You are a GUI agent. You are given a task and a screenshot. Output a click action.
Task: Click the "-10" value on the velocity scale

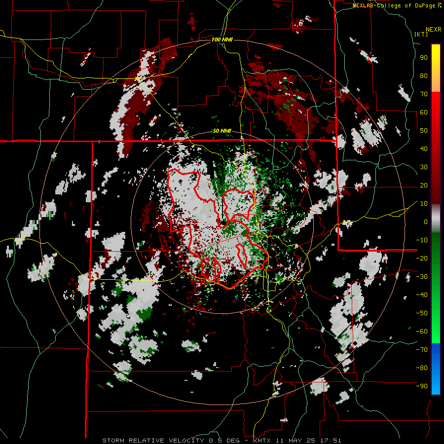click(422, 240)
